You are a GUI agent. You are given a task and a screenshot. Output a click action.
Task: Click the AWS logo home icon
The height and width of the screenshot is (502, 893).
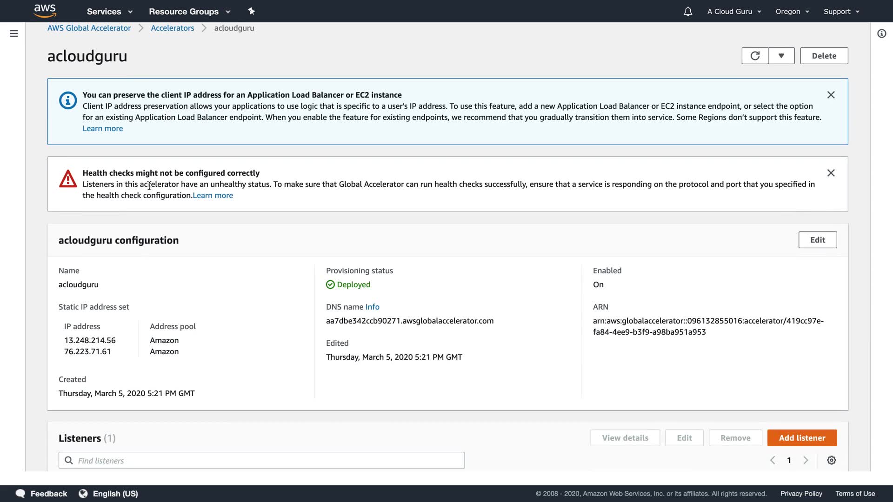45,11
